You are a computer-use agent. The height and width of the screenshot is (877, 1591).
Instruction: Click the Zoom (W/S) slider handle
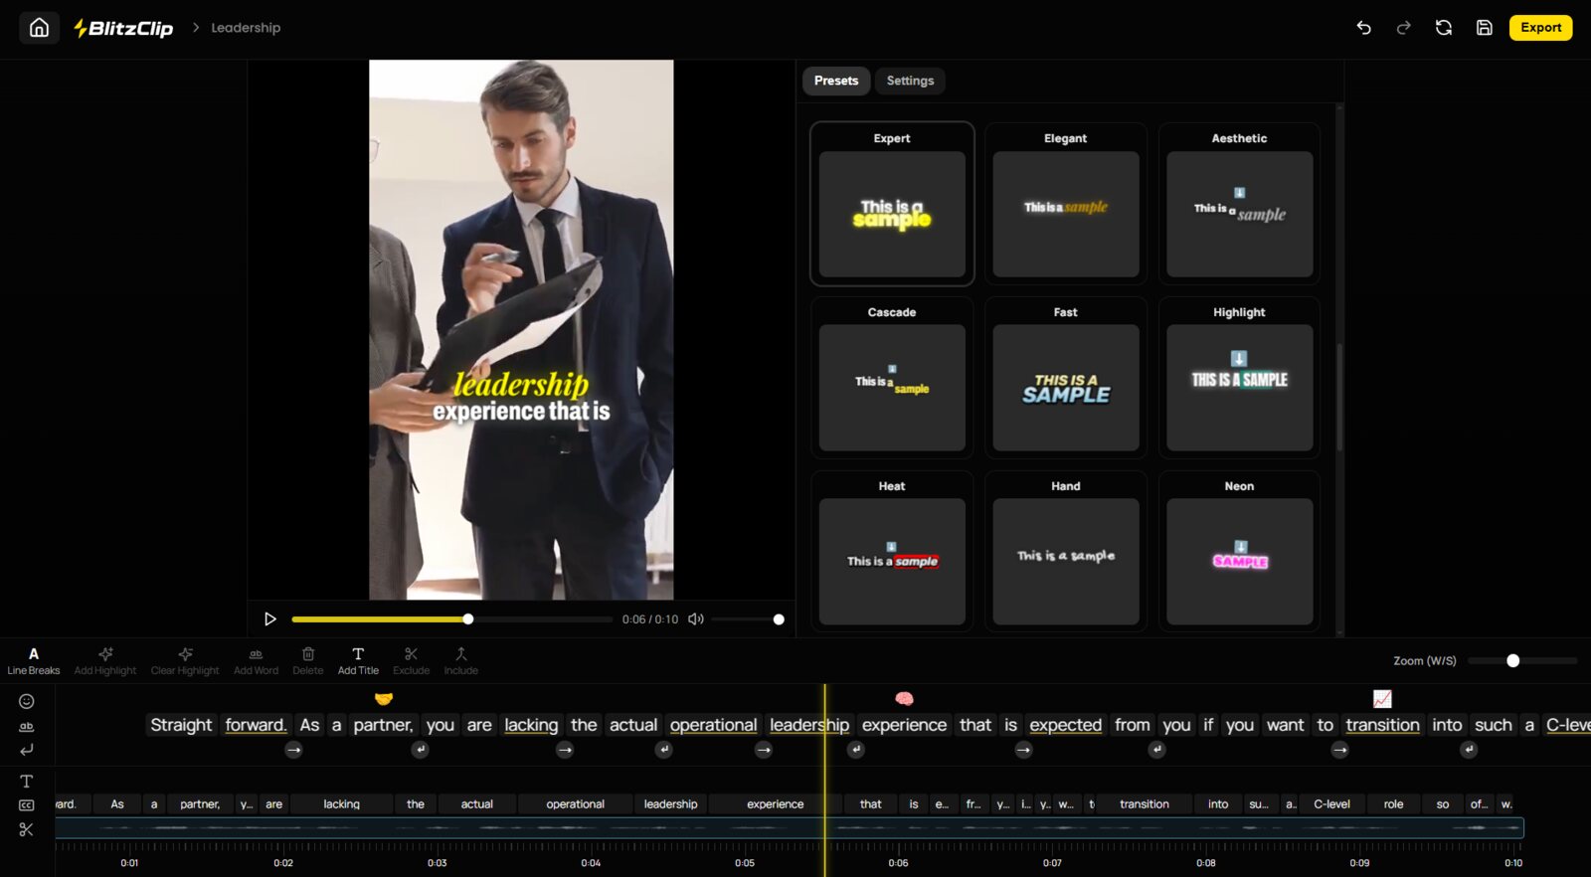click(x=1512, y=661)
